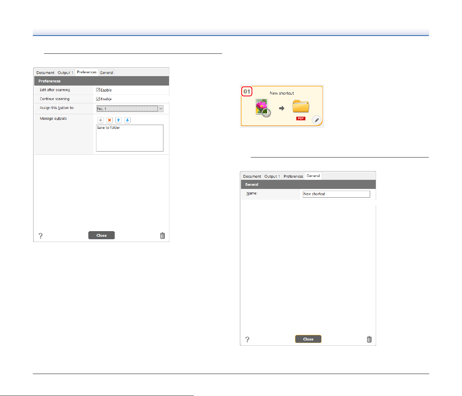This screenshot has height=396, width=462.
Task: Open help in the Preferences dialog
Action: (41, 236)
